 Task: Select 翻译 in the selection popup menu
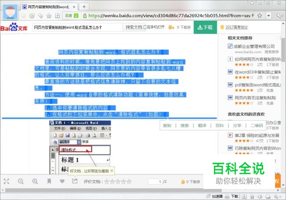point(202,126)
